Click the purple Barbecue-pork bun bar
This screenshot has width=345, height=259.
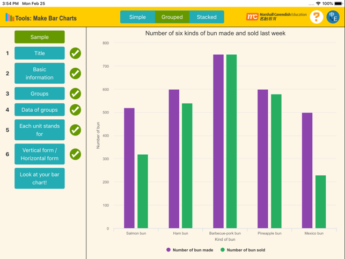pyautogui.click(x=218, y=141)
